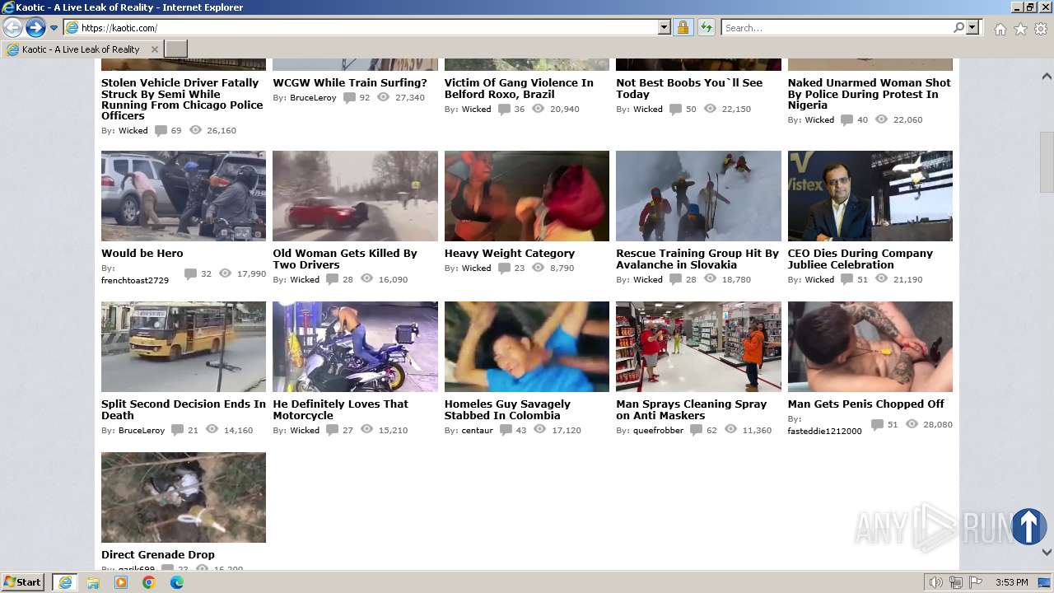
Task: Open the Favorites star icon
Action: (x=1020, y=29)
